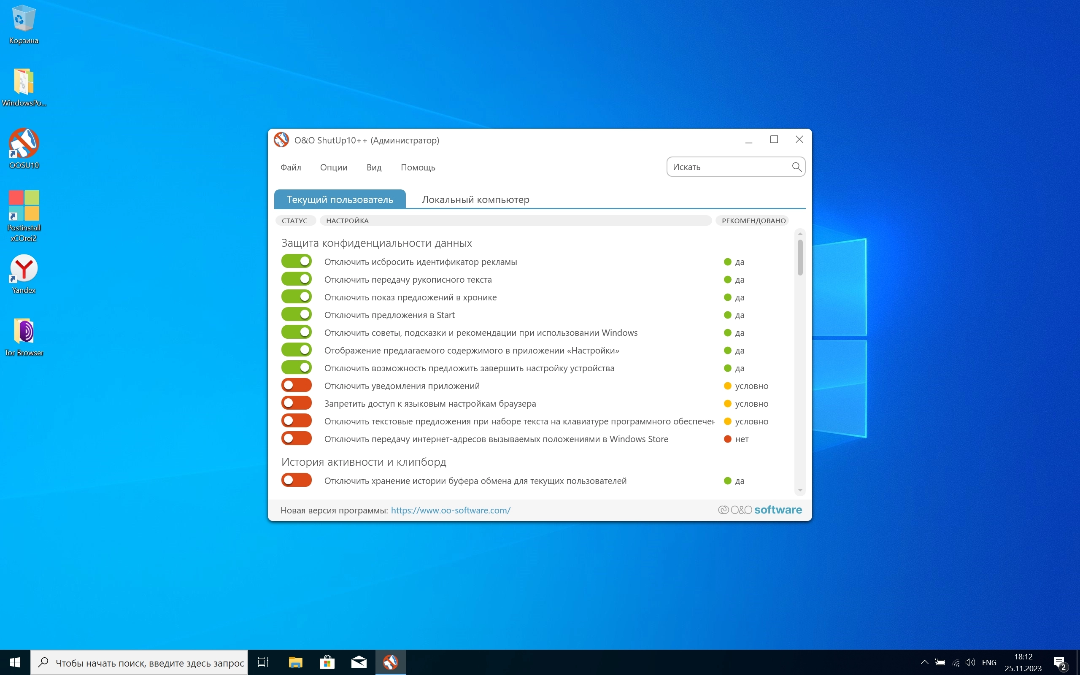Viewport: 1080px width, 675px height.
Task: Click the search magnifier icon in ShutUp10
Action: pos(796,167)
